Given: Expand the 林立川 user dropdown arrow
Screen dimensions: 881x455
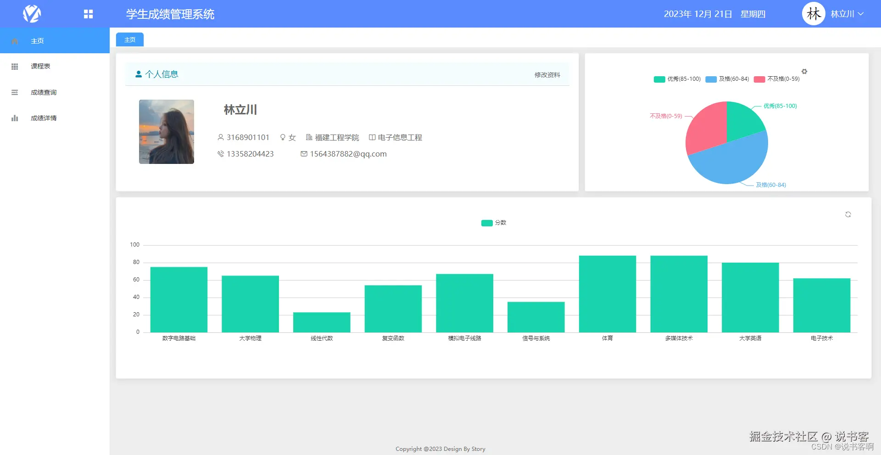Looking at the screenshot, I should tap(861, 14).
